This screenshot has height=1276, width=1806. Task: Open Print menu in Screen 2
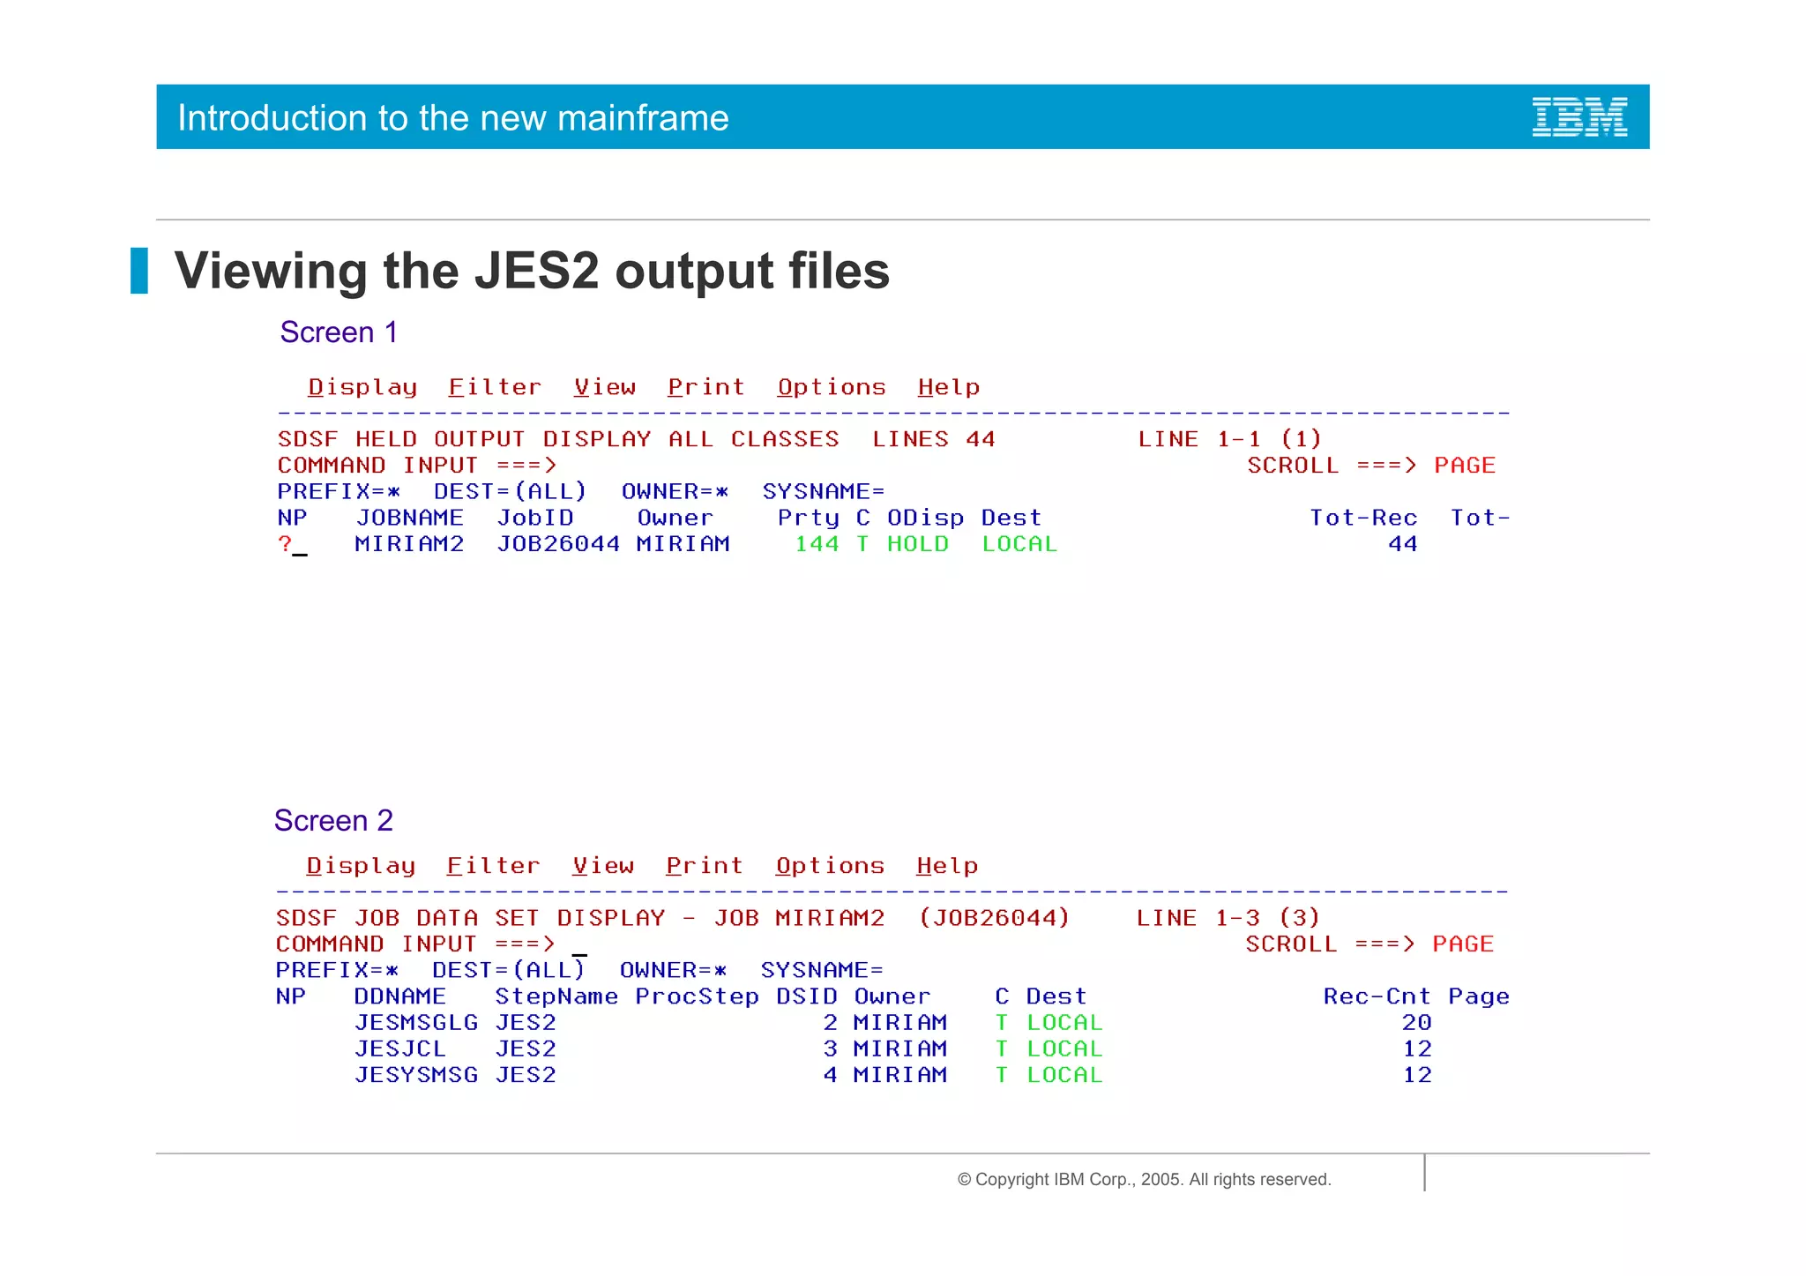tap(704, 866)
